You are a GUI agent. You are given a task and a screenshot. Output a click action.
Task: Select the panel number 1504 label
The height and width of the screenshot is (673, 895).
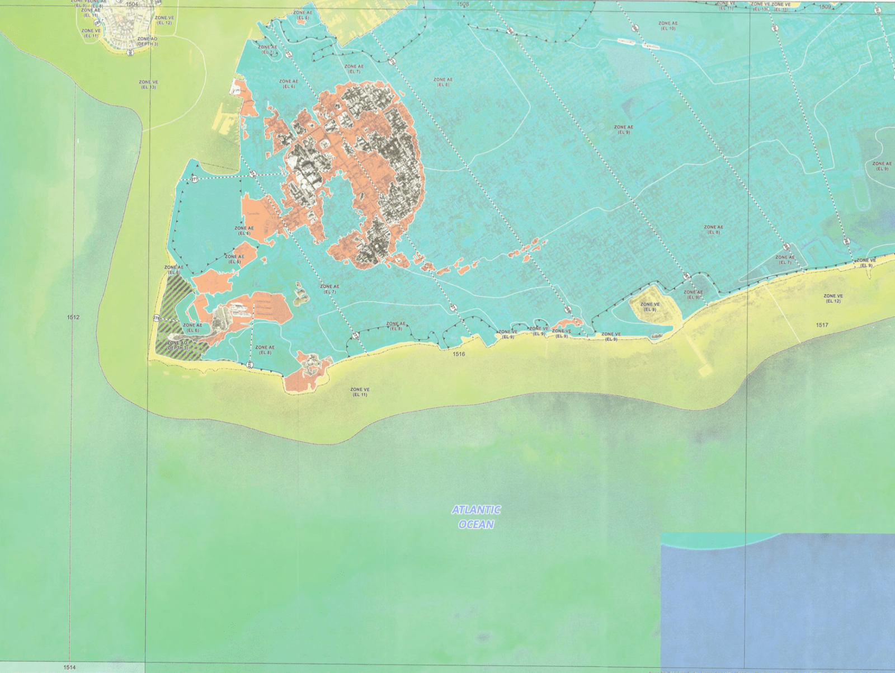click(x=132, y=5)
